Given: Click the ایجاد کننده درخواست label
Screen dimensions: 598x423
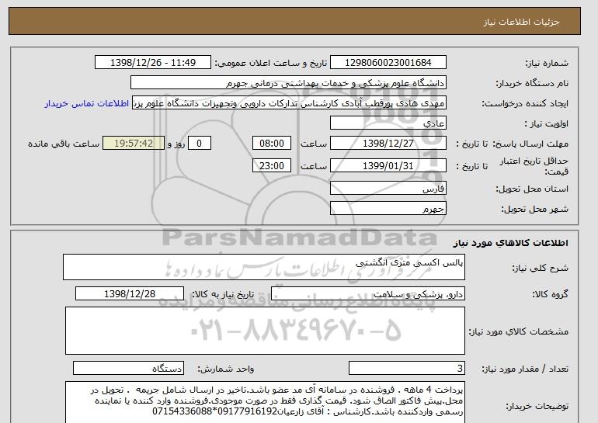Looking at the screenshot, I should click(x=525, y=104).
